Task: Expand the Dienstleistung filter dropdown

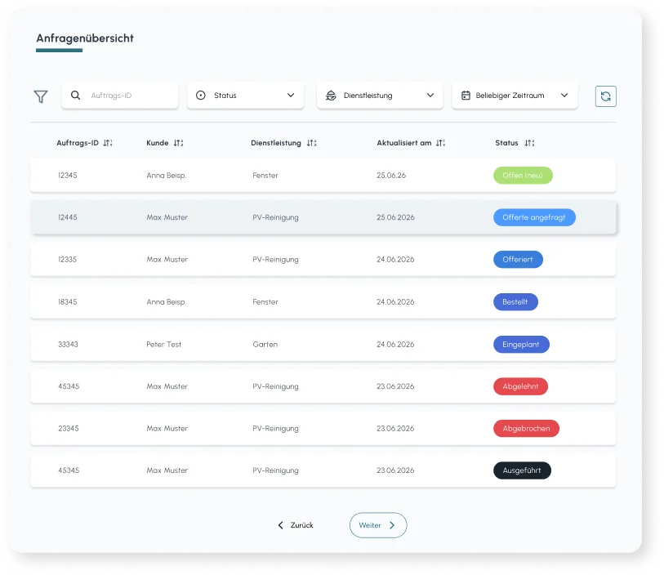Action: point(379,96)
